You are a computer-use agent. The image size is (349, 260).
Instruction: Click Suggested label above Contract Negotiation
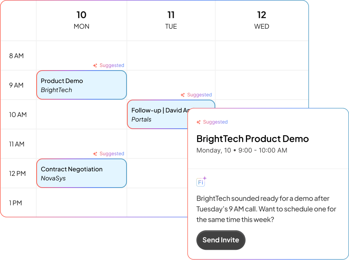112,154
